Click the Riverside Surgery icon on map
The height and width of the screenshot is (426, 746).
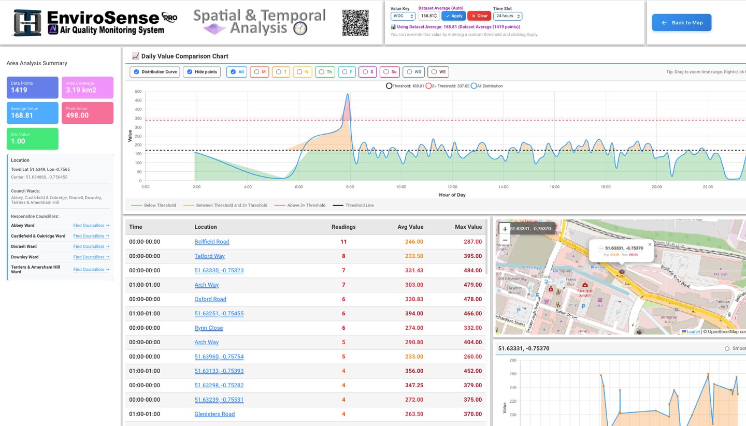pos(584,285)
